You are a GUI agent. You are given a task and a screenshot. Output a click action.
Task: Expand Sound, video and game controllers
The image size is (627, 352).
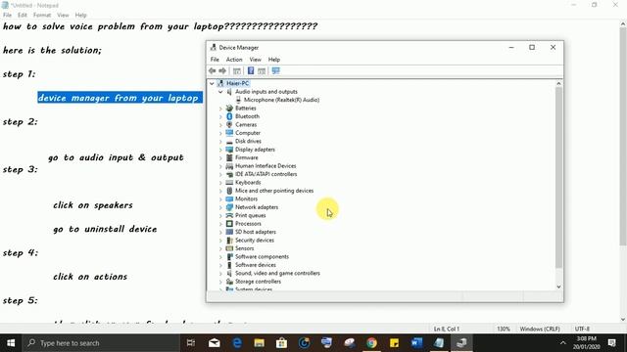pyautogui.click(x=220, y=274)
